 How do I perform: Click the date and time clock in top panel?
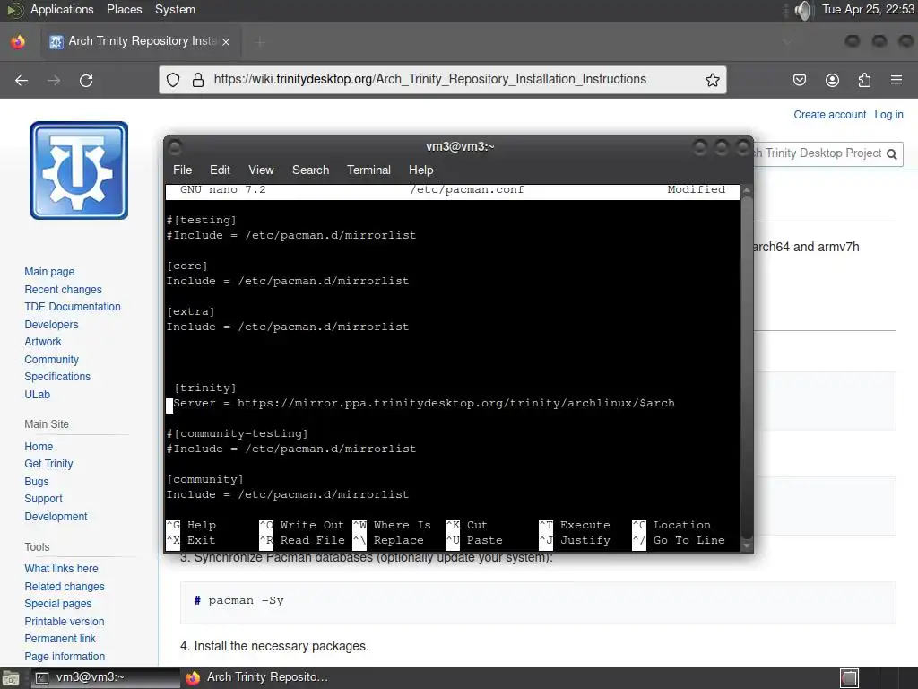click(868, 9)
